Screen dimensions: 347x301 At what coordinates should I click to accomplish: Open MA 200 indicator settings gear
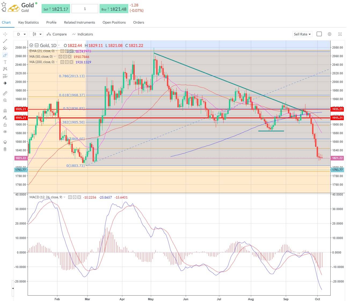[x=67, y=62]
